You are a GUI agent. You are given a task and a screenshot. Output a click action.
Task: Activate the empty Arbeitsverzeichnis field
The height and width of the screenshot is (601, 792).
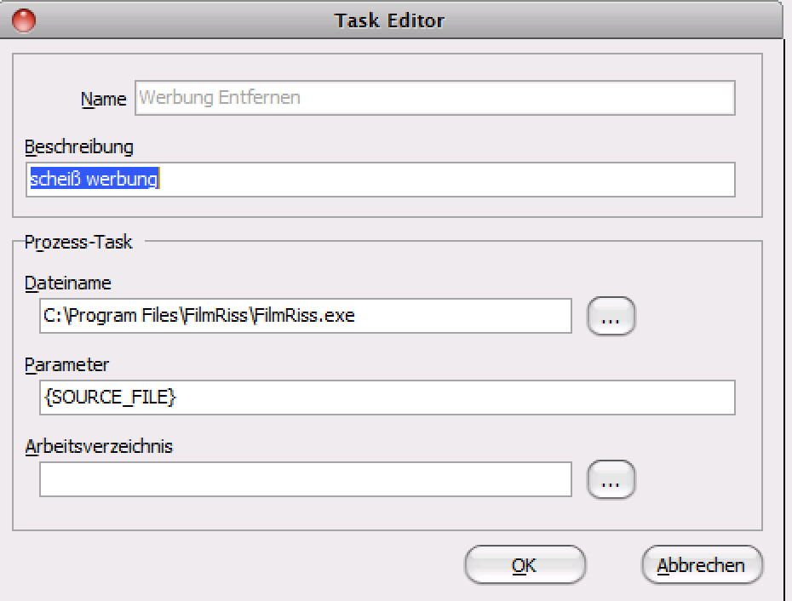click(x=306, y=479)
